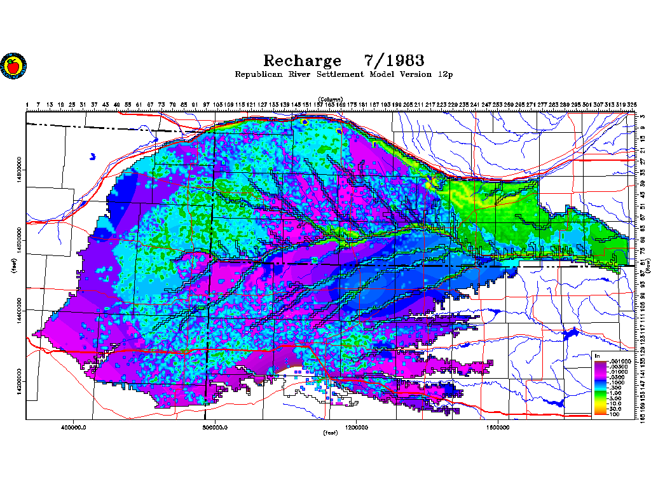Pick the yellow band of the legend color bar

(x=600, y=403)
